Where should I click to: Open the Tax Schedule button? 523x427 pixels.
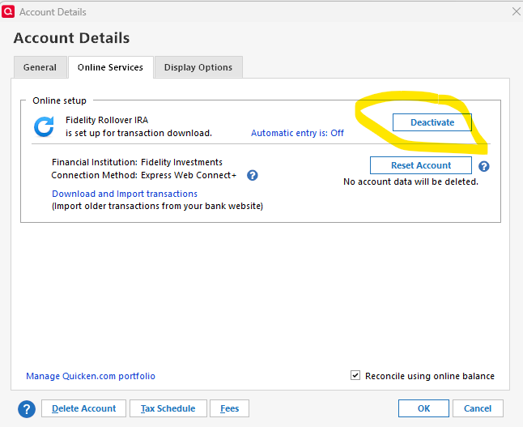[x=168, y=408]
